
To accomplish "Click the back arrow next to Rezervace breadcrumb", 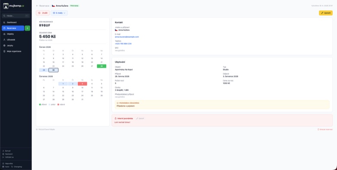I will pos(38,6).
